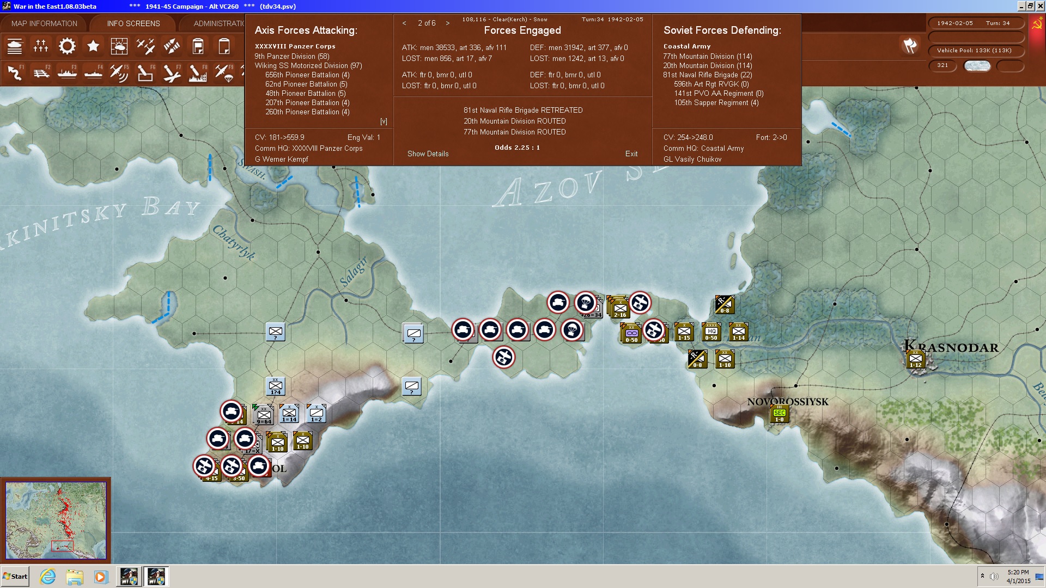Select F6 bomb unit mode icon

pos(145,72)
